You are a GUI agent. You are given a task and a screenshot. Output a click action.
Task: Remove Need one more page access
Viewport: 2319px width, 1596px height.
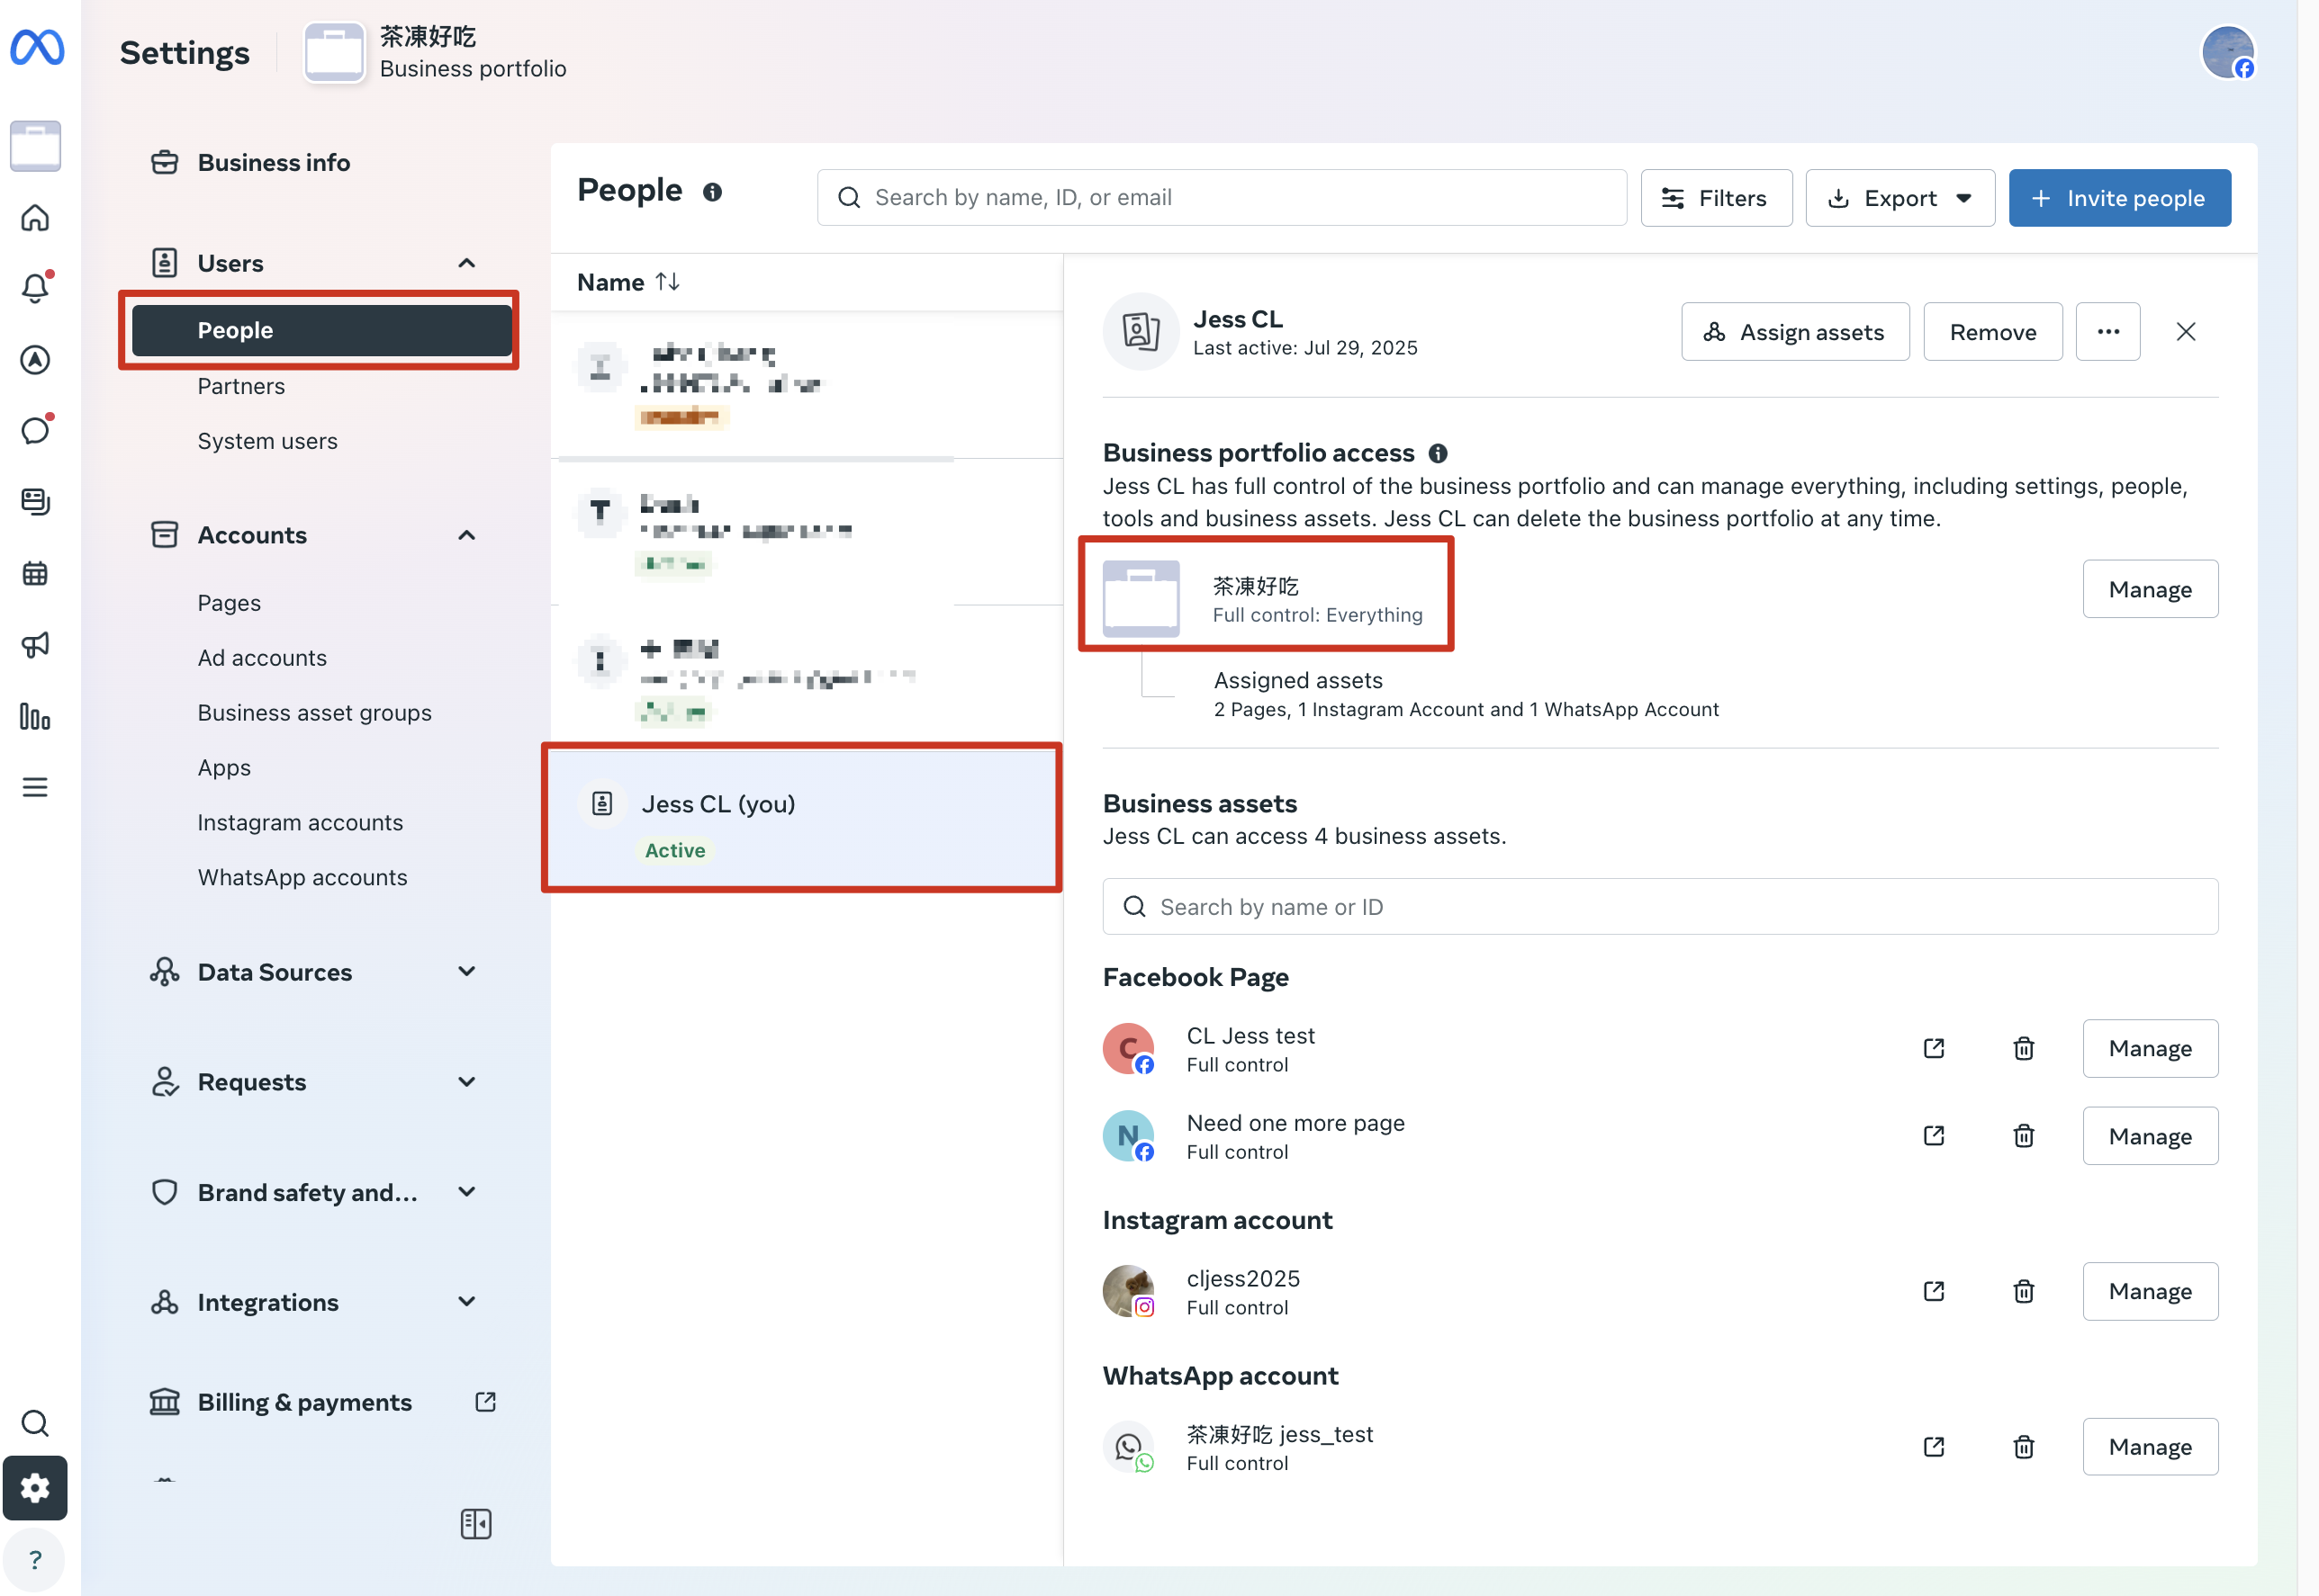[x=2023, y=1136]
